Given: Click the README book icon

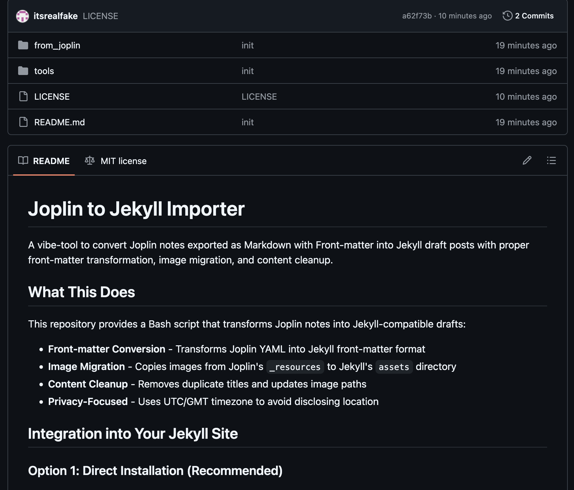Looking at the screenshot, I should pyautogui.click(x=23, y=161).
